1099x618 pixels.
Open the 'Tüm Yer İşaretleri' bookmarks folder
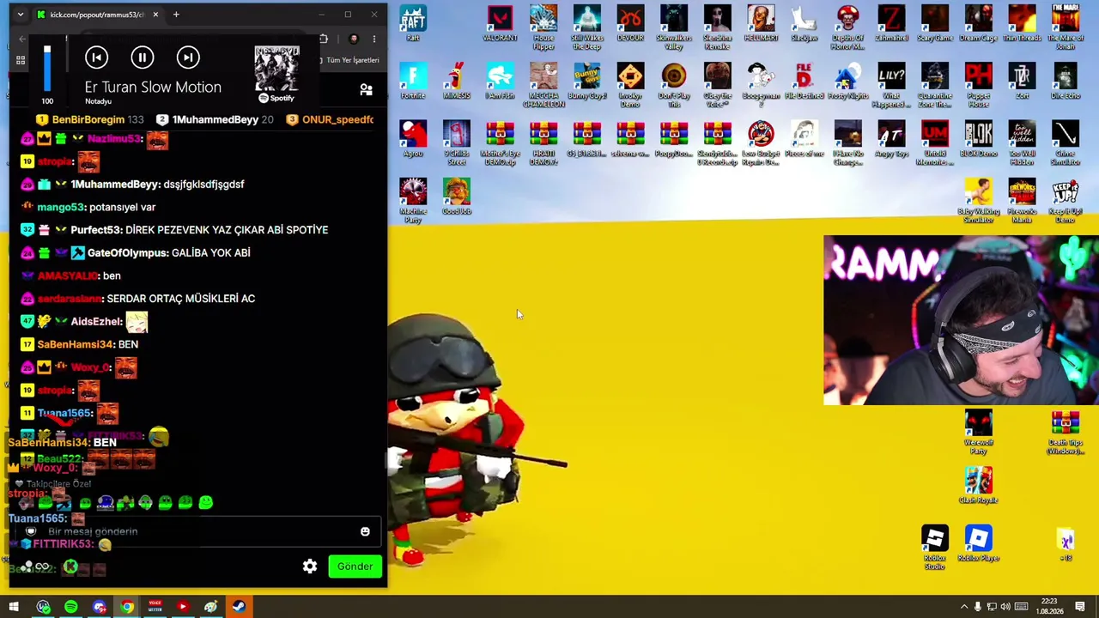point(349,60)
